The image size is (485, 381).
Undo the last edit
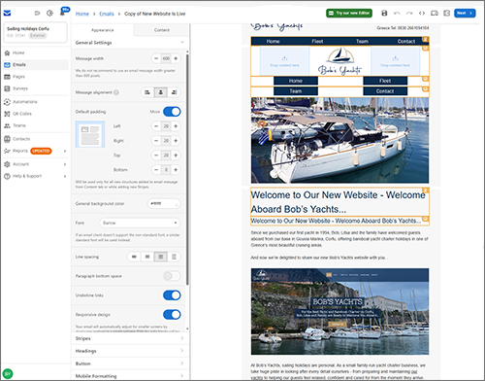(397, 13)
